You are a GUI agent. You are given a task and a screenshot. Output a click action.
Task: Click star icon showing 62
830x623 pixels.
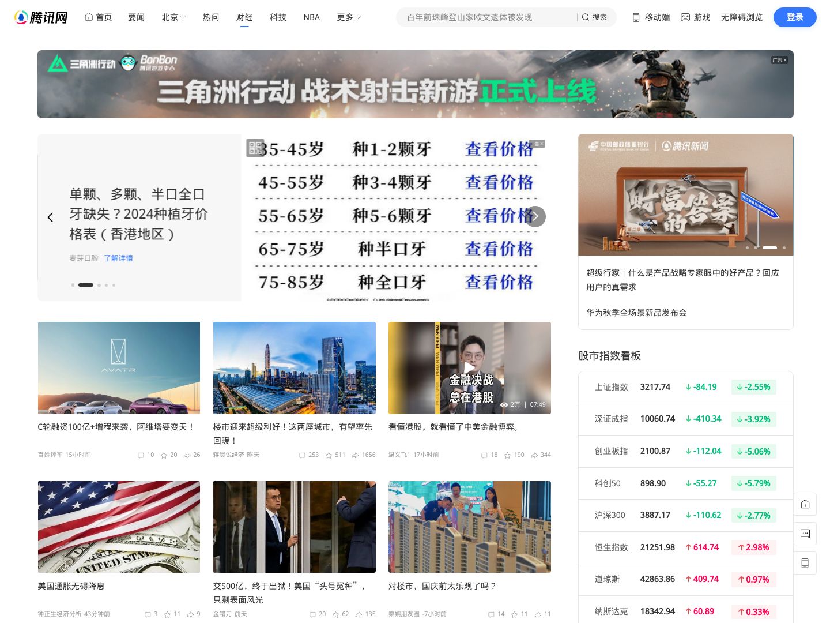[x=335, y=614]
